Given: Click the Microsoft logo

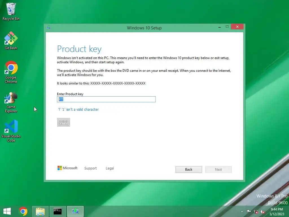Looking at the screenshot, I should pyautogui.click(x=67, y=168).
